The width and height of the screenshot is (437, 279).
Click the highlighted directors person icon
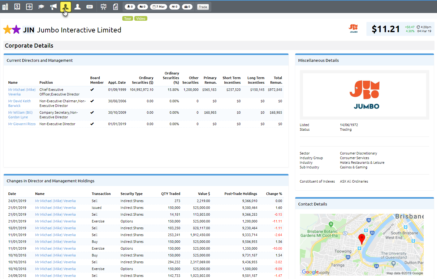click(x=66, y=6)
